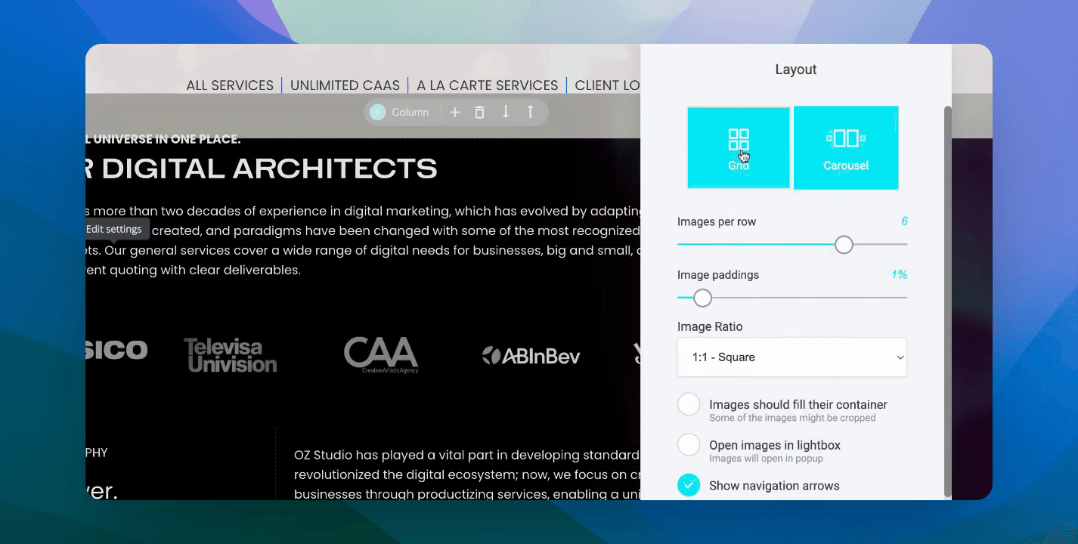Click the text Images will open in popup
The height and width of the screenshot is (544, 1078).
(x=766, y=459)
